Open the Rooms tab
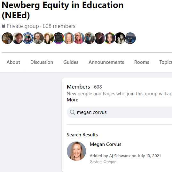 (x=142, y=62)
